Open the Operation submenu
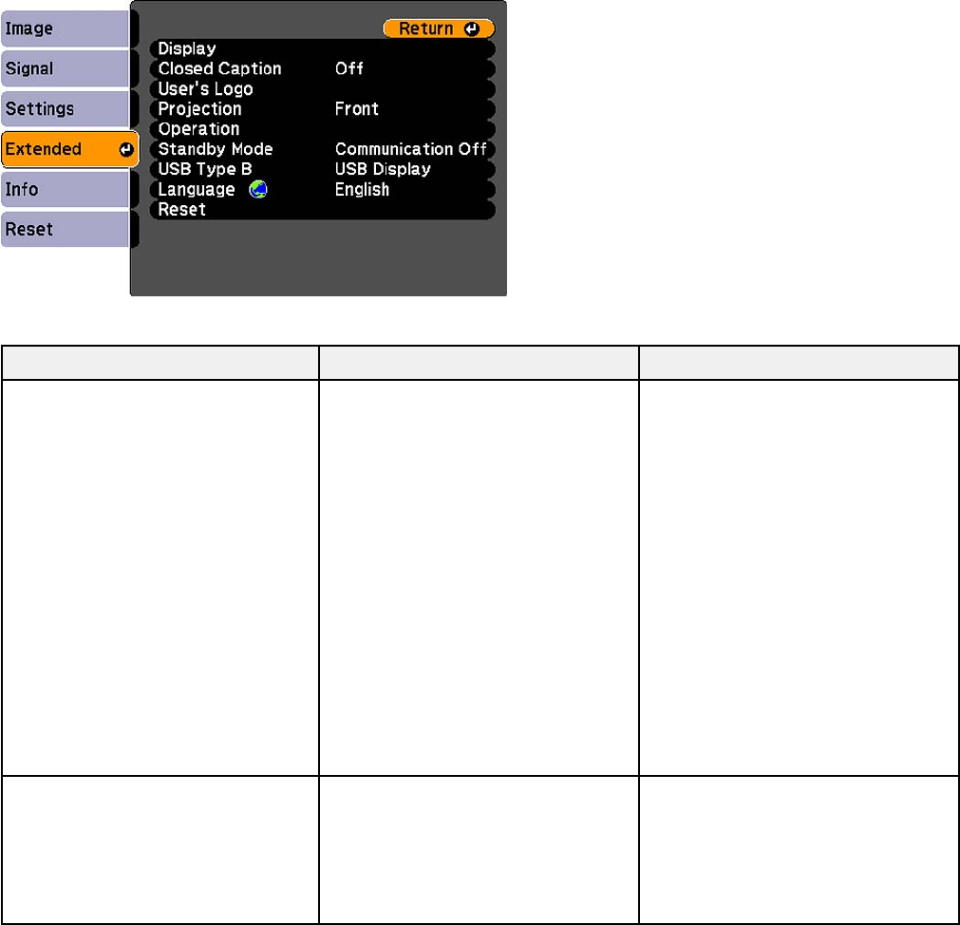 (x=323, y=129)
